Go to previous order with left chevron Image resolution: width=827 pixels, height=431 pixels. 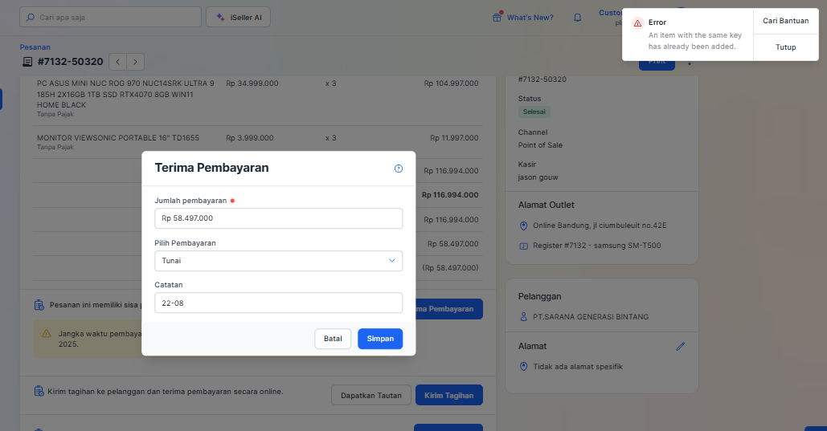pyautogui.click(x=117, y=62)
